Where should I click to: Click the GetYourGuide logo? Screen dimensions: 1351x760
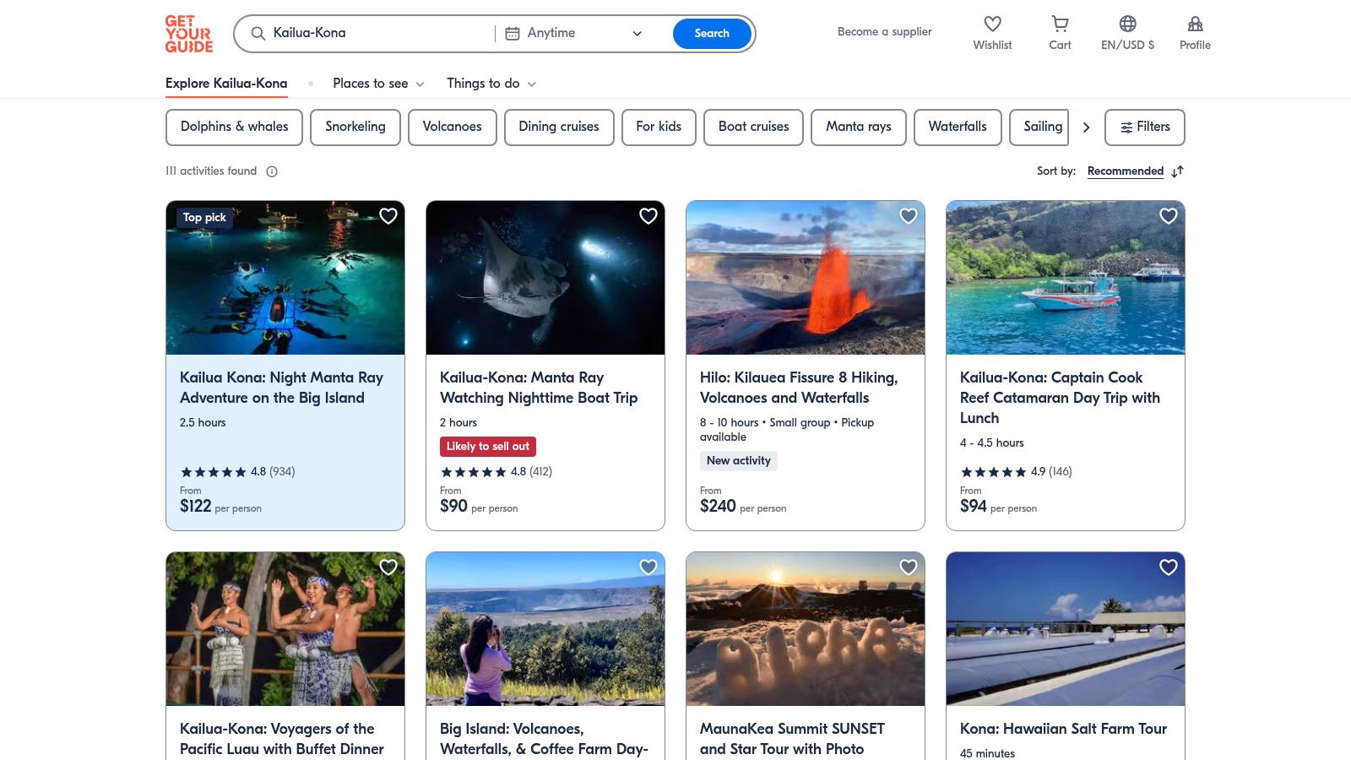pyautogui.click(x=189, y=34)
